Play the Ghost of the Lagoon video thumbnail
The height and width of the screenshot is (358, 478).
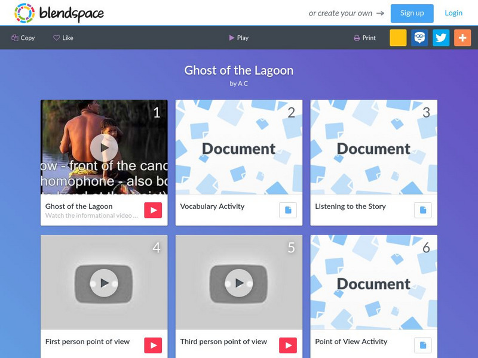tap(104, 147)
